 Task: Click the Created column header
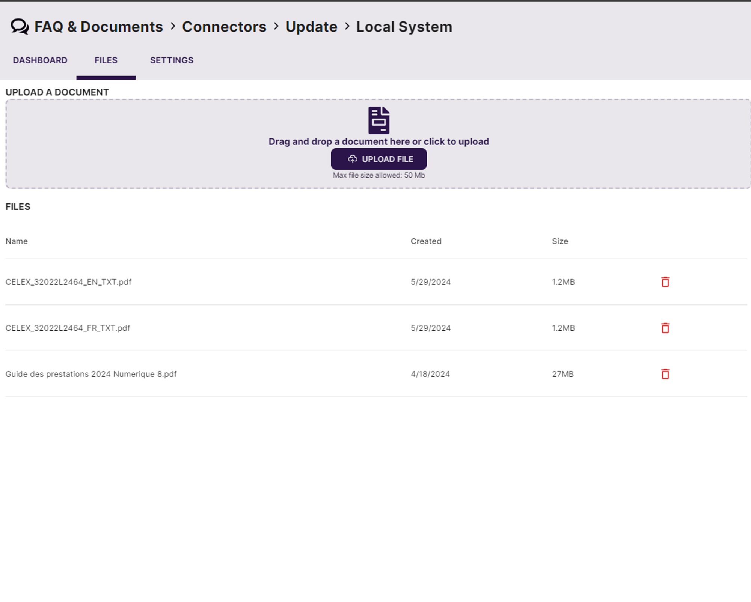coord(426,241)
